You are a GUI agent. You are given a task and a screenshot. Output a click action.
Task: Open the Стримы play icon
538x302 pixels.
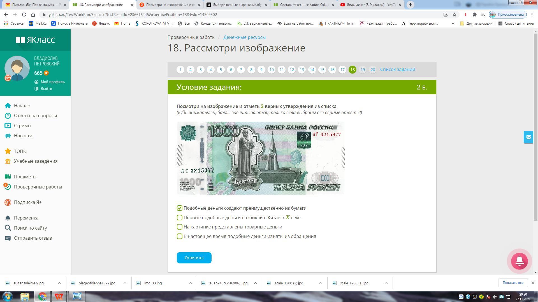8,126
